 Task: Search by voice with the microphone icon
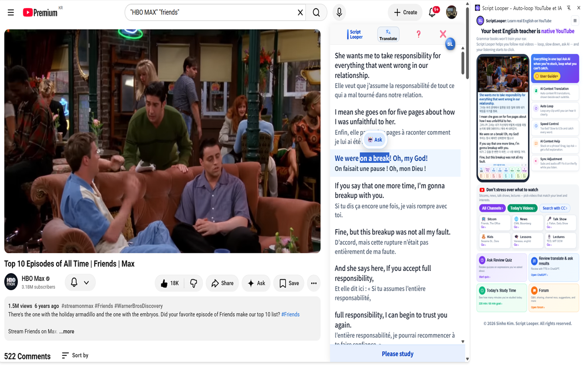pyautogui.click(x=339, y=12)
